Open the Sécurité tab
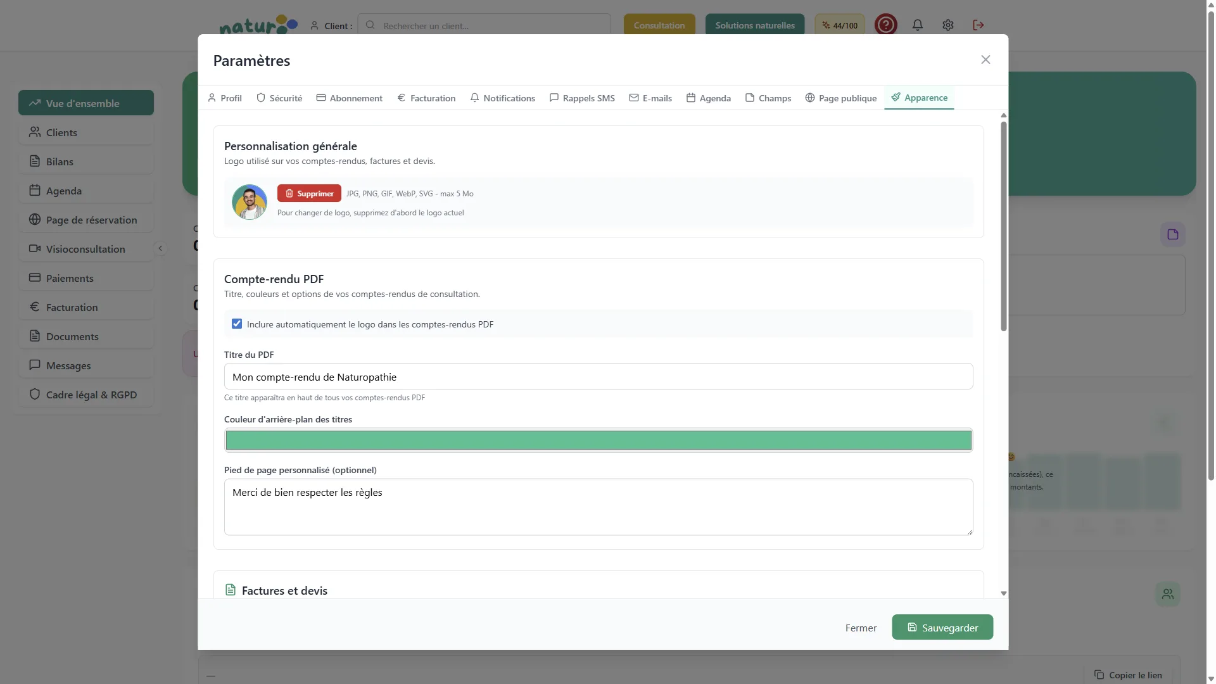Viewport: 1216px width, 684px height. coord(279,98)
